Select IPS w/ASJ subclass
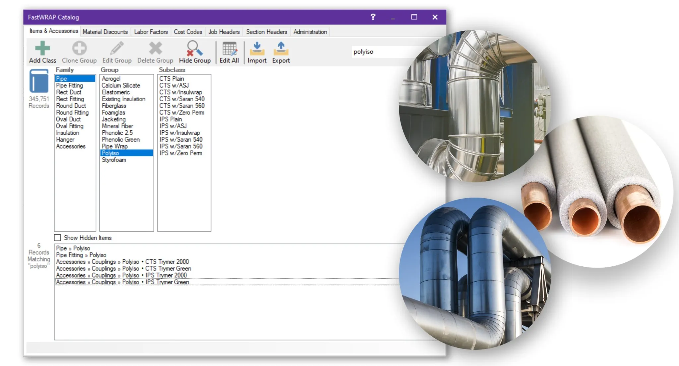The height and width of the screenshot is (366, 679). click(x=184, y=126)
